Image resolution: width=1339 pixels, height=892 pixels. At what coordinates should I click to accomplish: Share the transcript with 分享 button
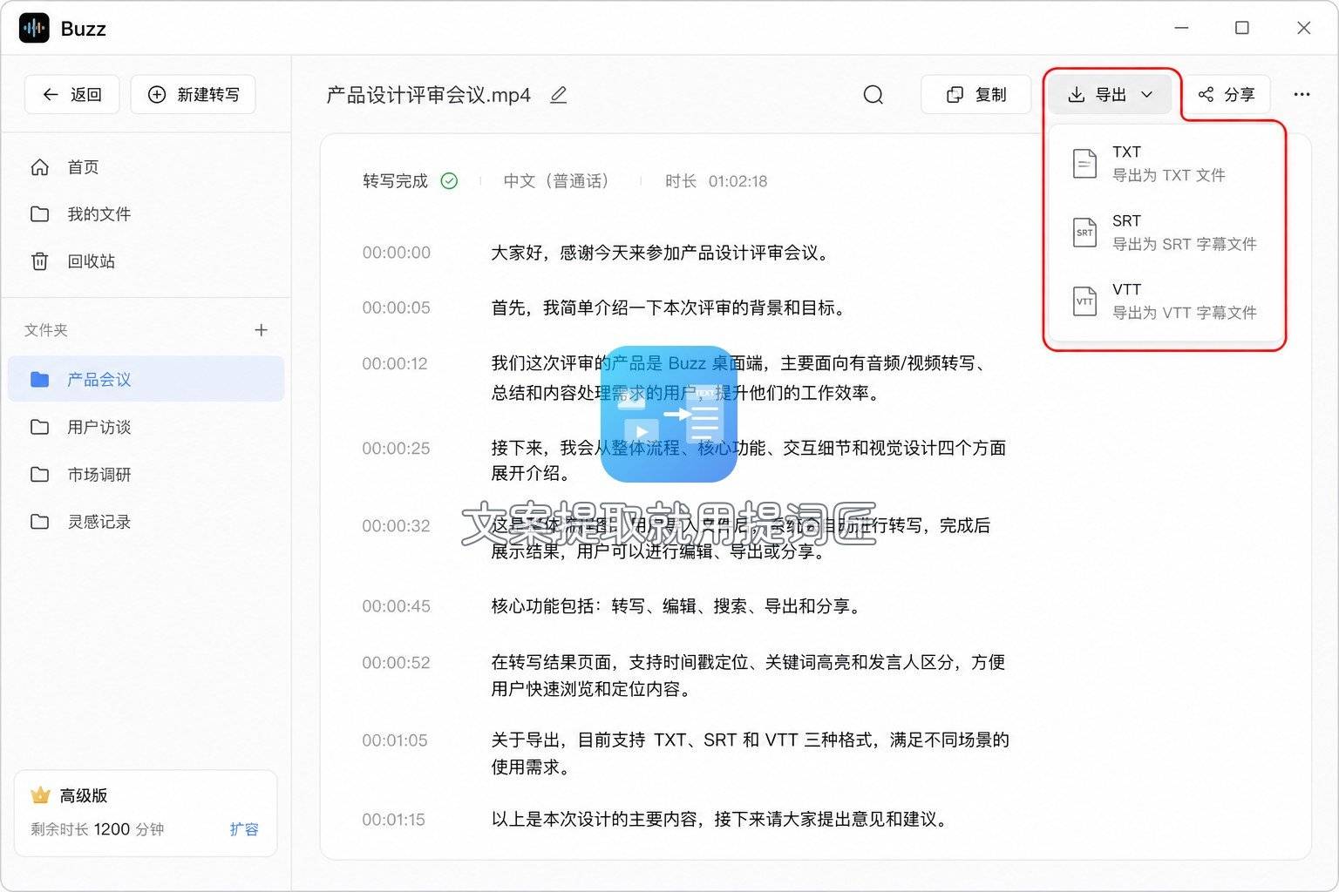coord(1227,94)
